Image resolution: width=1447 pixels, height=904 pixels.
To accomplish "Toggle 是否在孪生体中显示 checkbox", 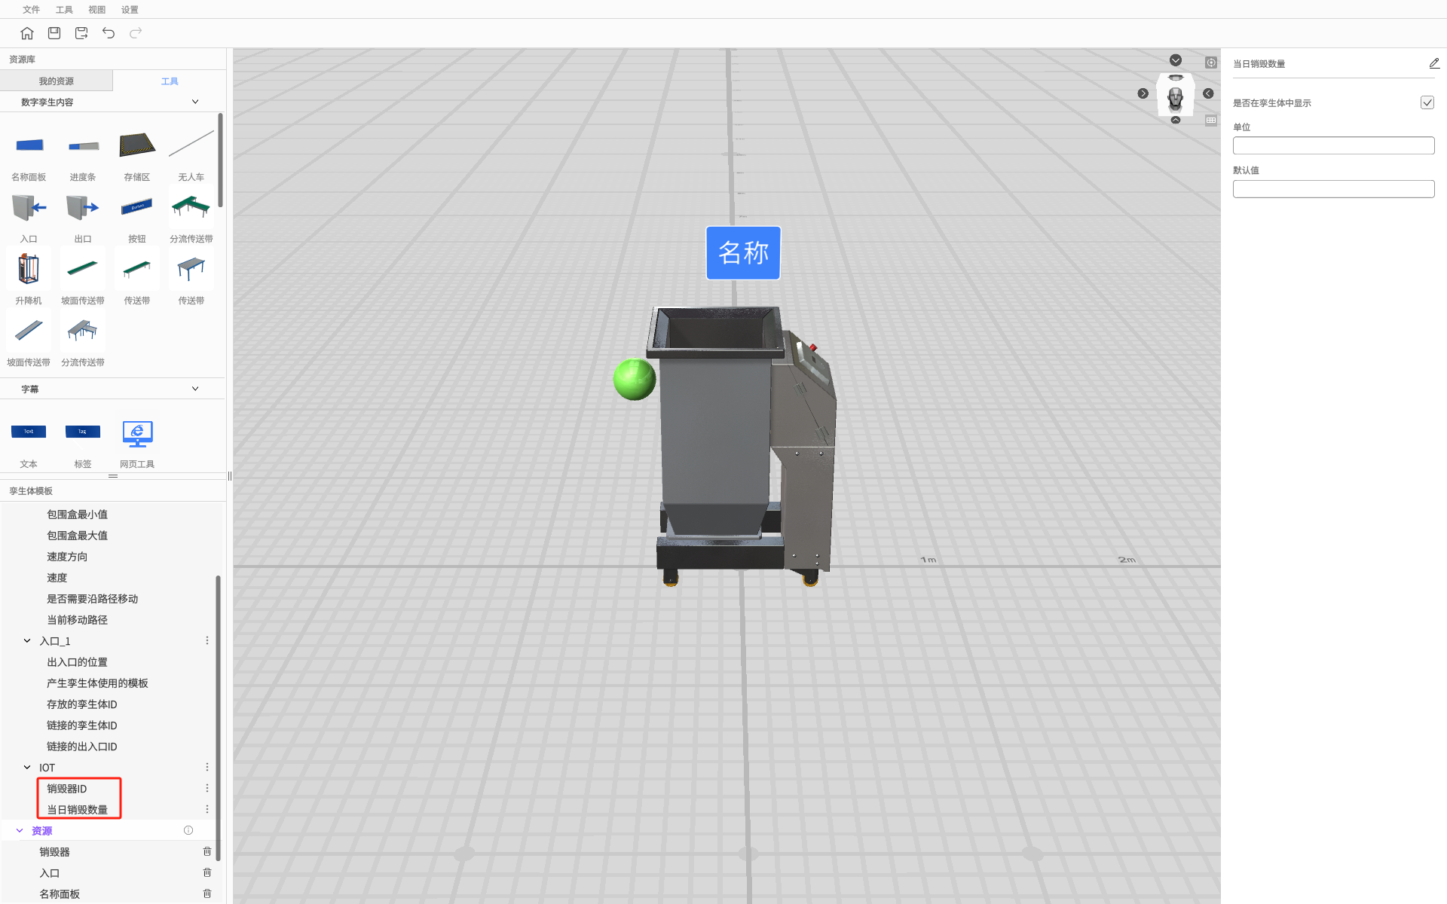I will [1427, 102].
